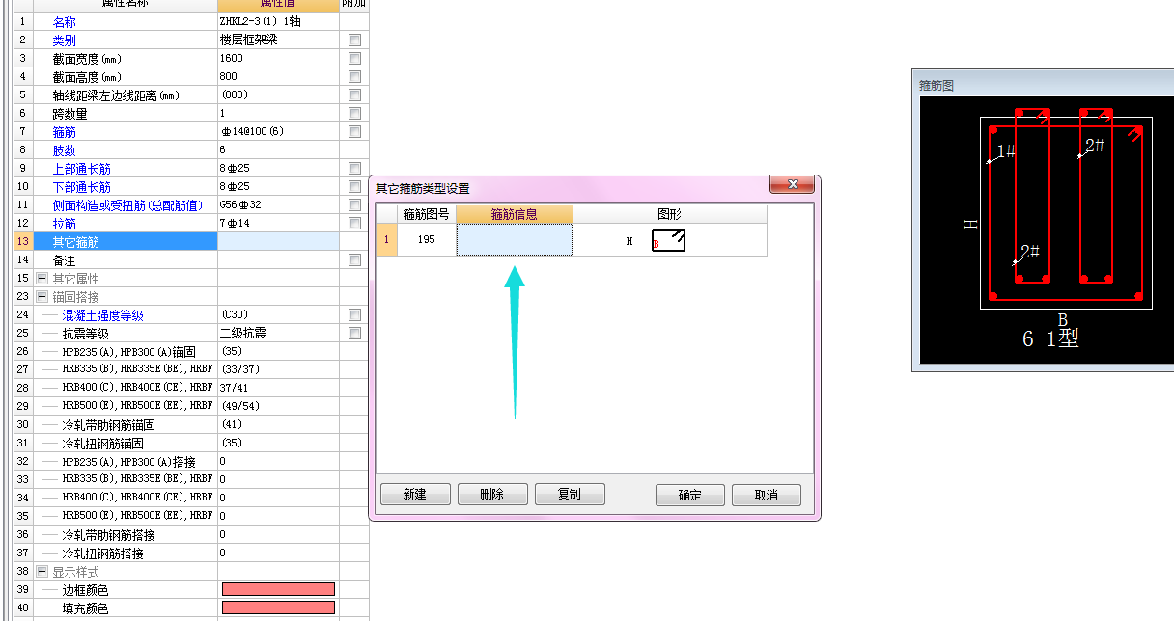This screenshot has width=1174, height=621.
Task: Toggle the 附加 checkbox for 箍筋 row
Action: (354, 132)
